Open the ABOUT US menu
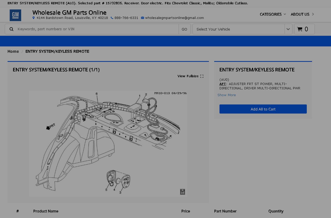 (302, 14)
